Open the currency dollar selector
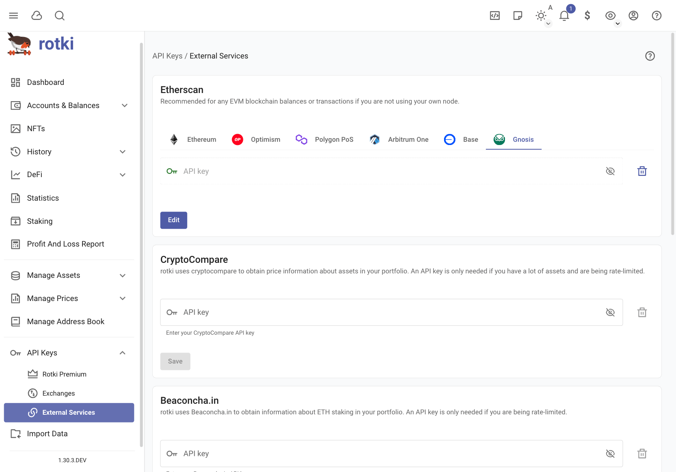676x472 pixels. click(x=587, y=15)
